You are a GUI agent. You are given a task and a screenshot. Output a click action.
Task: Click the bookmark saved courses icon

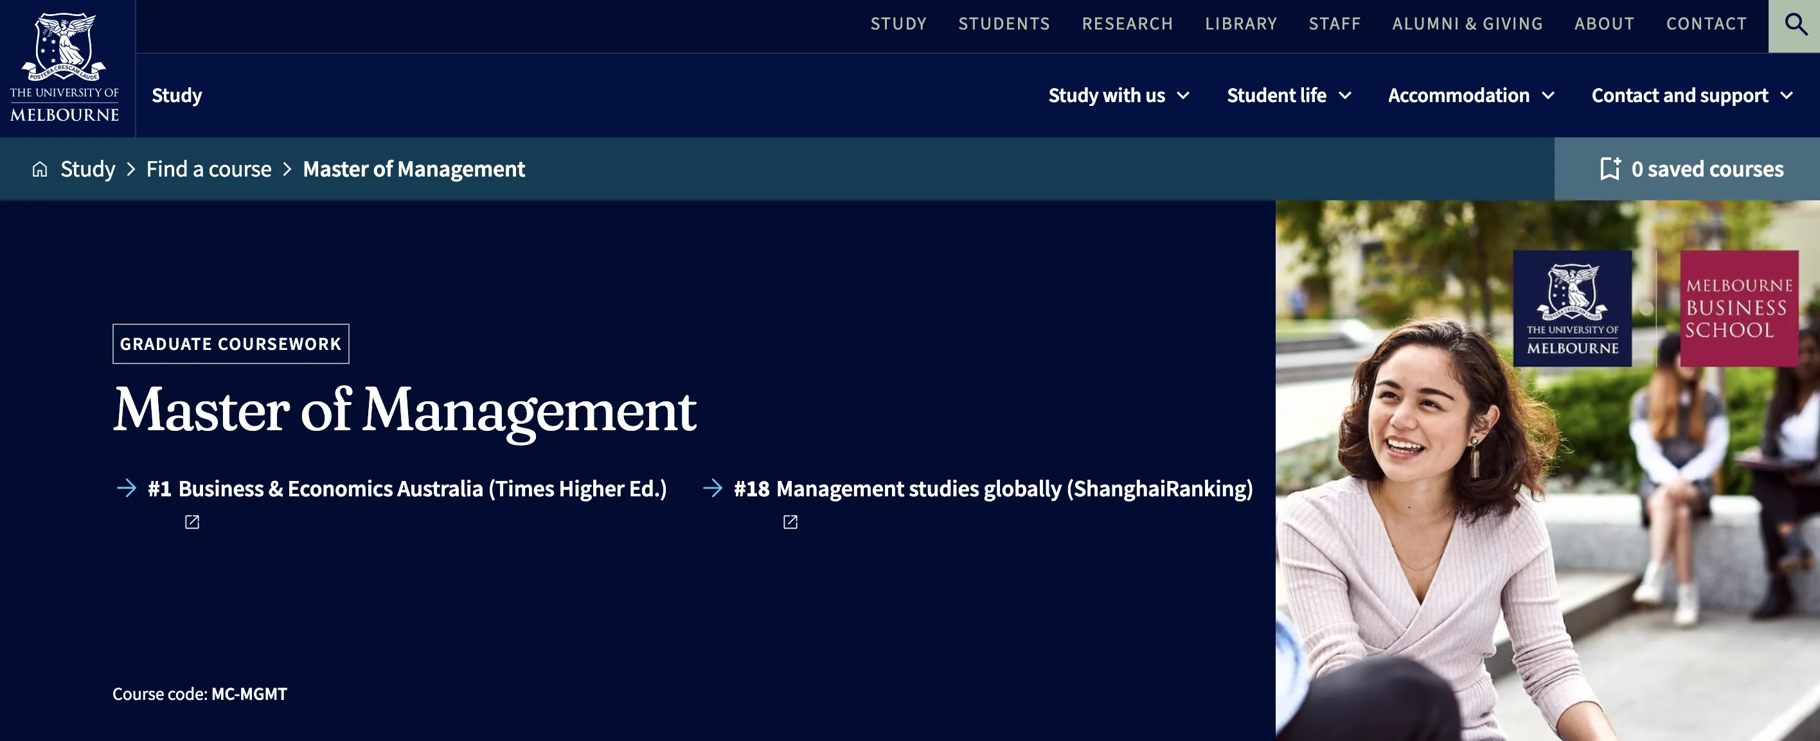click(1610, 170)
